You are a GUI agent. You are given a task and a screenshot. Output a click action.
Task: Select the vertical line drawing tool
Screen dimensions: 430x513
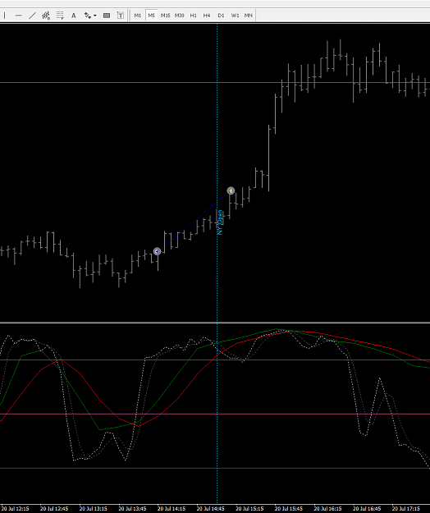coord(5,16)
